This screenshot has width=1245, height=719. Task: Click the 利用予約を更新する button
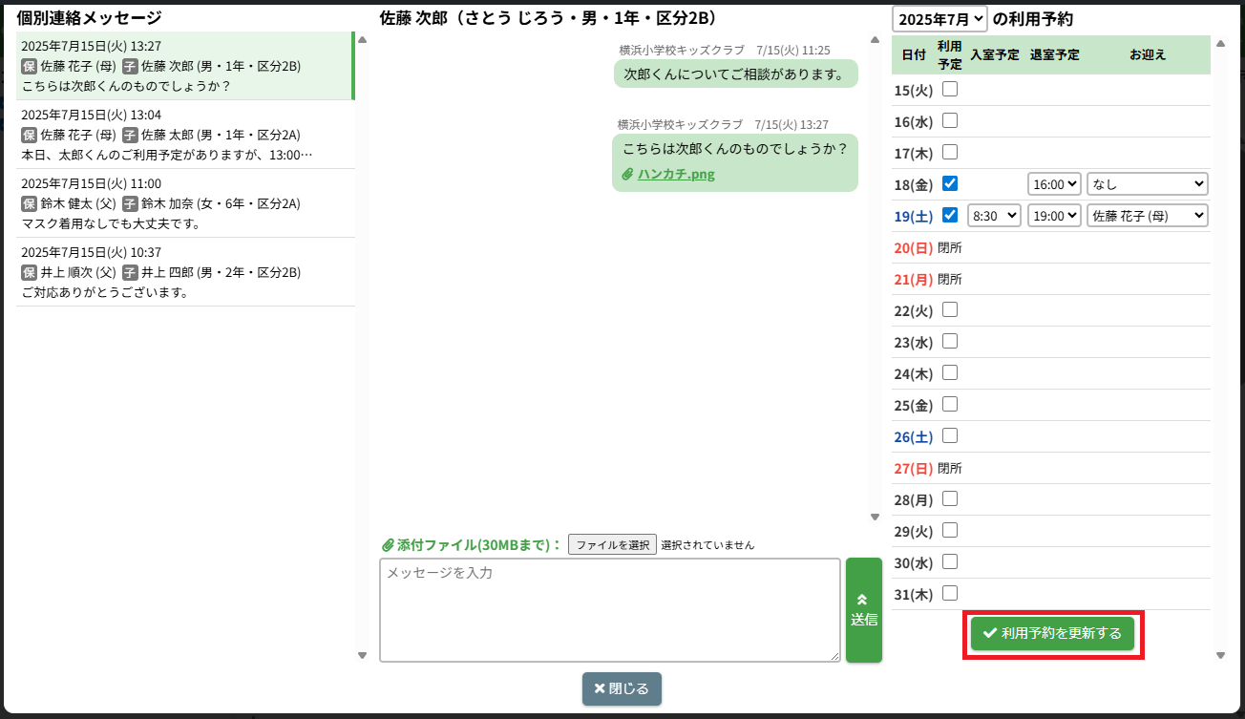coord(1052,634)
